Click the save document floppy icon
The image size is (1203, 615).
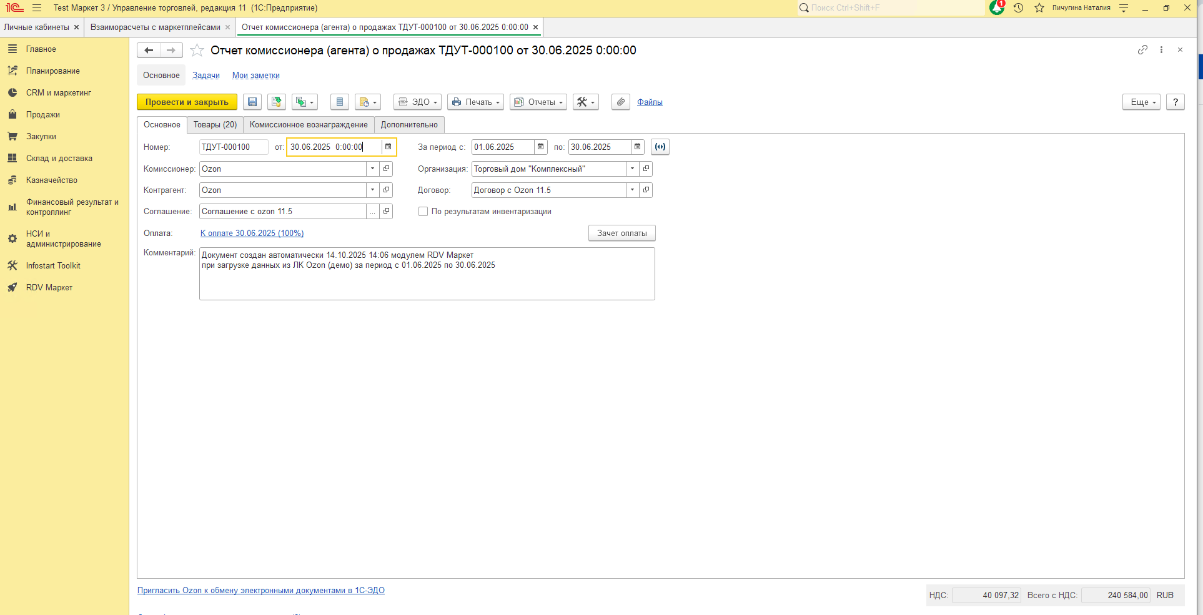252,102
